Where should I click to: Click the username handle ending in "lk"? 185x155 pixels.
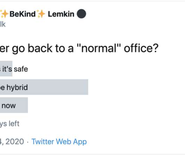pos(3,24)
